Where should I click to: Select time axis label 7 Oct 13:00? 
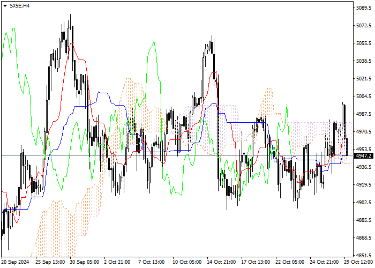[x=152, y=262]
